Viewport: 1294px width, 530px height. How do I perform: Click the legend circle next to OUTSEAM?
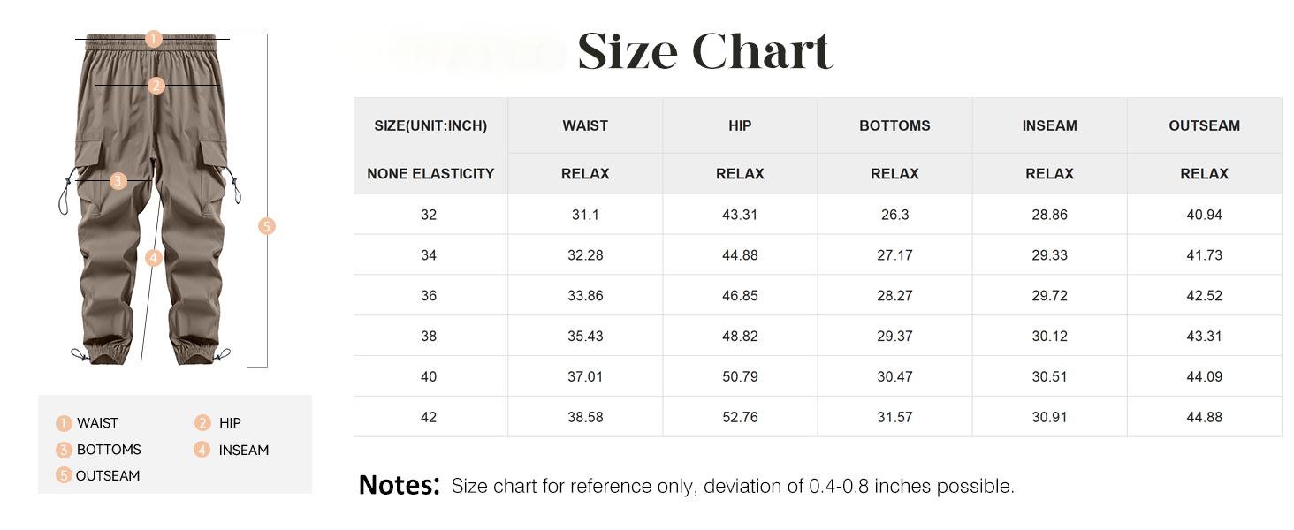[x=64, y=475]
